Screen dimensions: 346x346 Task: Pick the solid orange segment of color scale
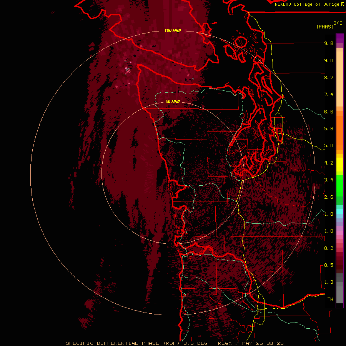(x=339, y=132)
